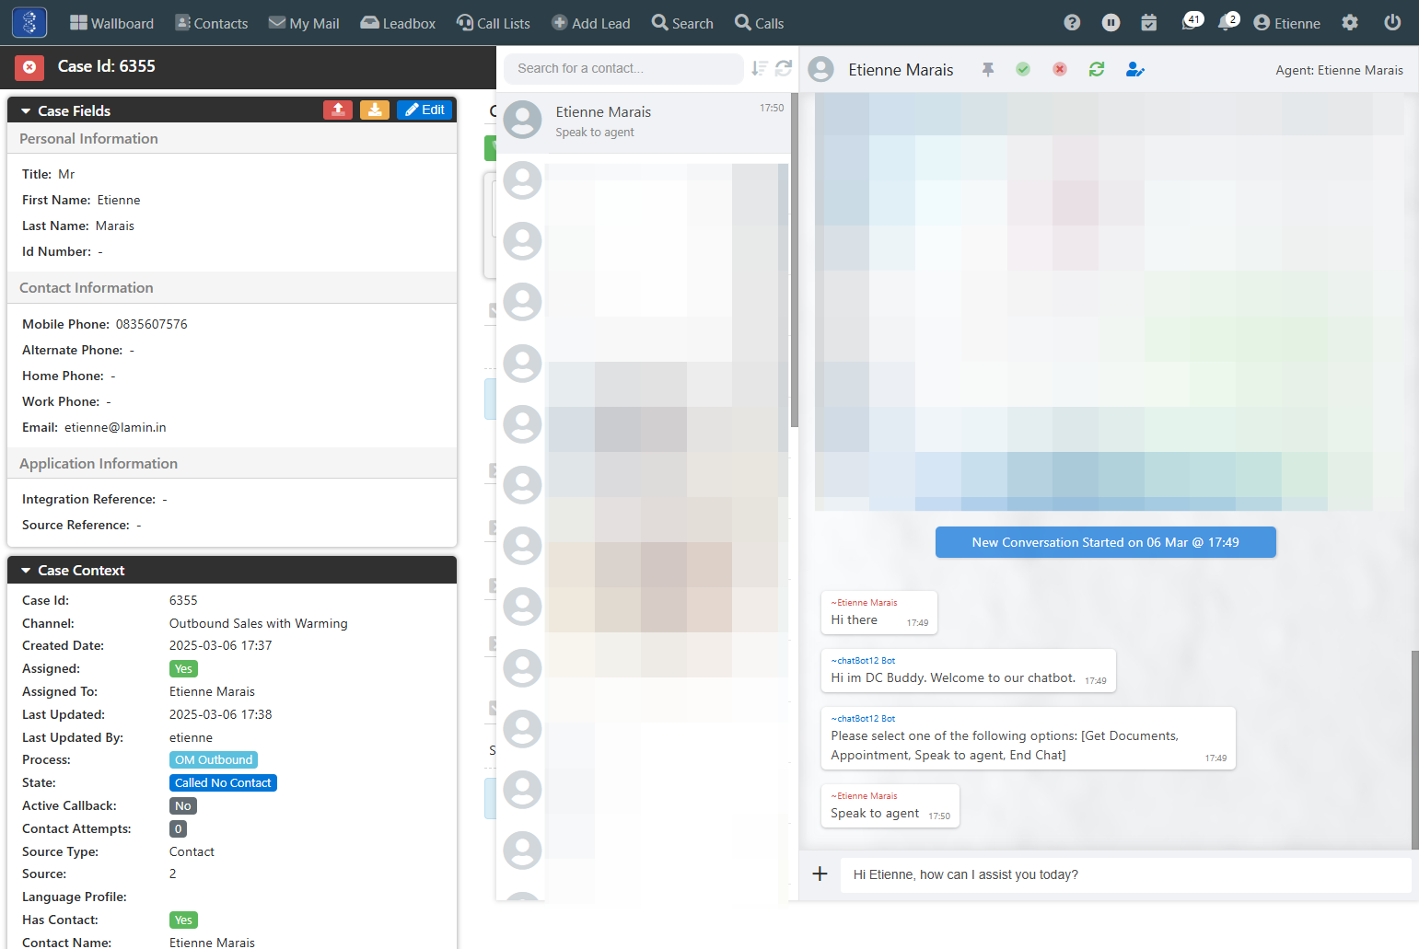1419x949 pixels.
Task: Open chat messages icon with 41 badge
Action: (1192, 22)
